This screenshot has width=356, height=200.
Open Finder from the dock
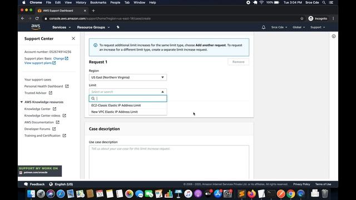click(31, 194)
